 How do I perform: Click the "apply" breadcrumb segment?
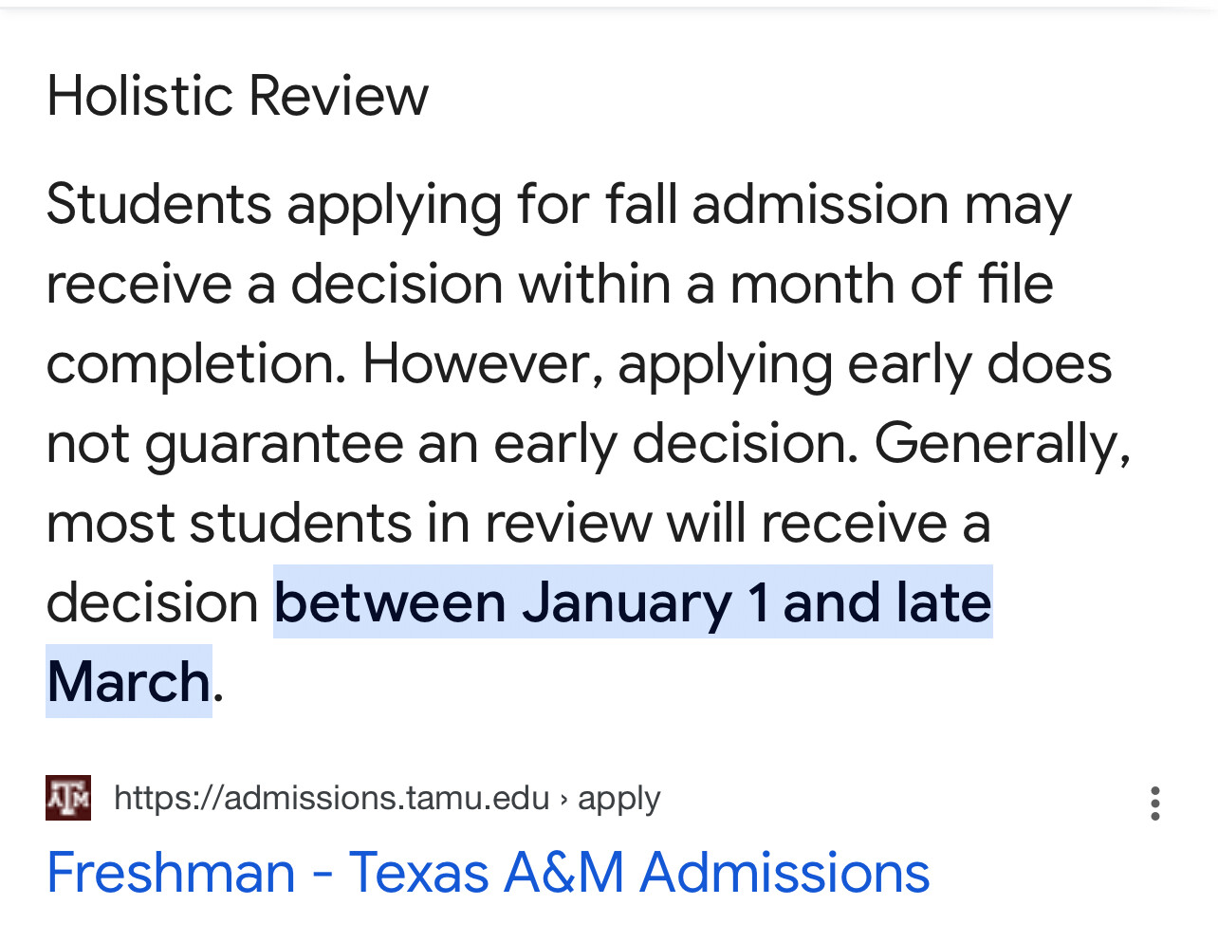point(618,799)
